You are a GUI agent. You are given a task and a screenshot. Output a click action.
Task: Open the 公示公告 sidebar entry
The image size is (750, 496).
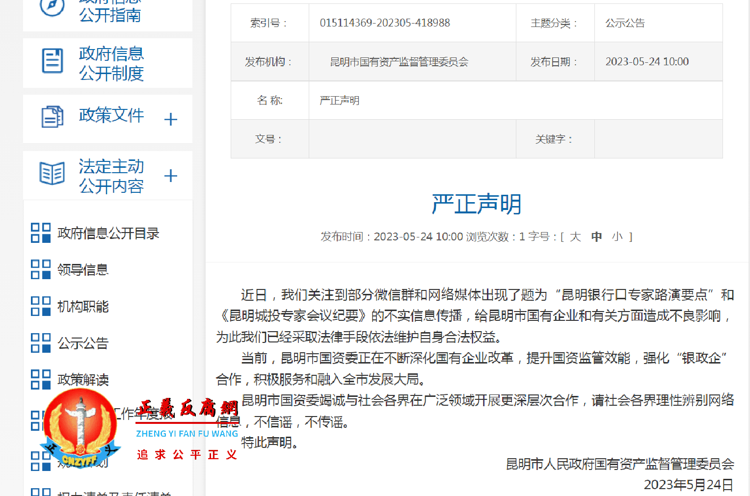[83, 342]
